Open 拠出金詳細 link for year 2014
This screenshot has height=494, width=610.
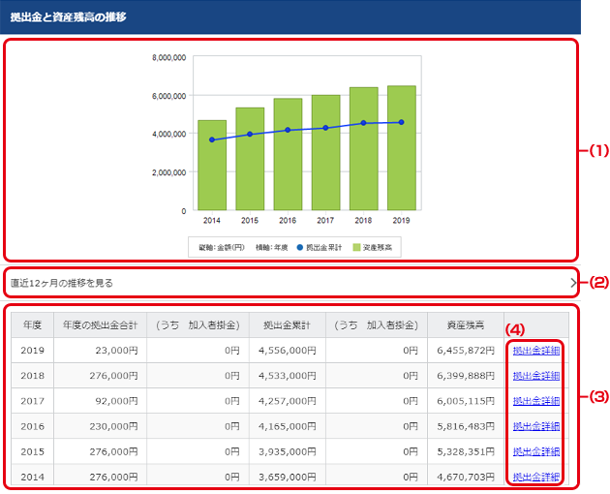[535, 477]
